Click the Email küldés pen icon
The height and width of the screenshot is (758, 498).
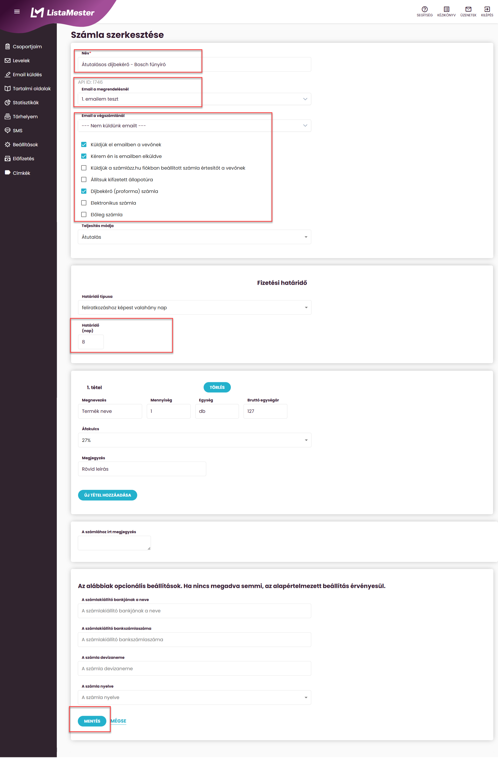point(8,74)
